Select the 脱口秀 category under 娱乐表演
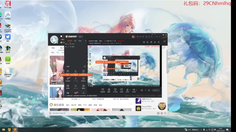Screen dimensions: 236x132 coord(74,105)
